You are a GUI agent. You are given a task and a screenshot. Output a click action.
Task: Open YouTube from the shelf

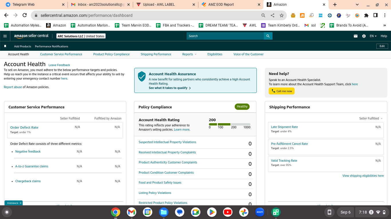(x=228, y=212)
